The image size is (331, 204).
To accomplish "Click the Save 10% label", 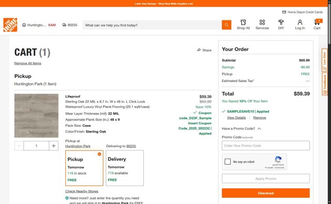I will point(203,107).
